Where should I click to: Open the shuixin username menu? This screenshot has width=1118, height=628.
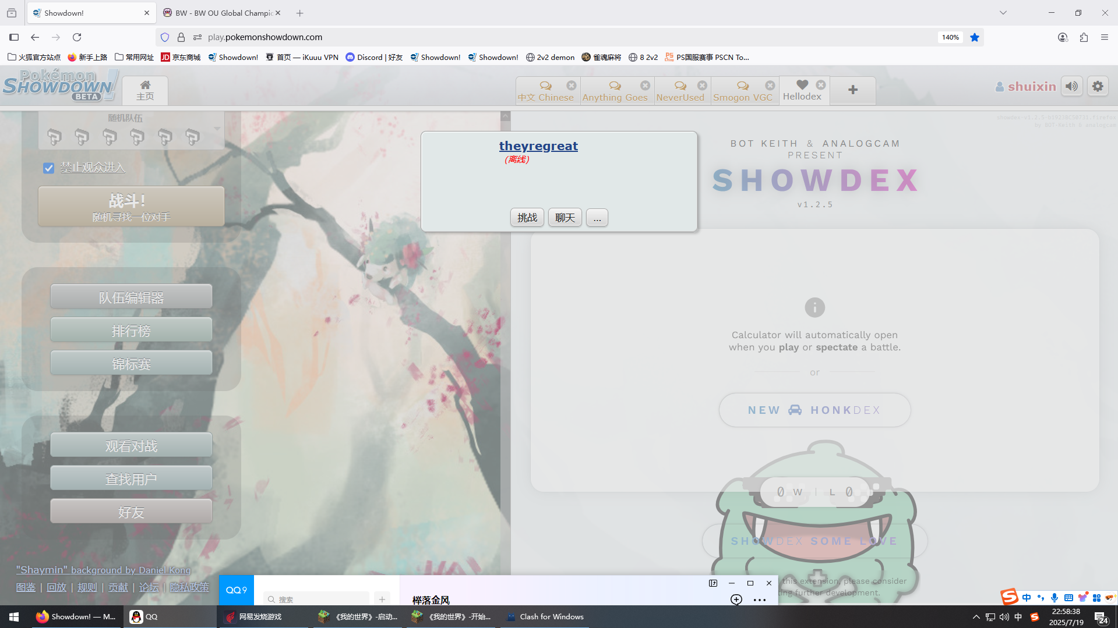1025,87
